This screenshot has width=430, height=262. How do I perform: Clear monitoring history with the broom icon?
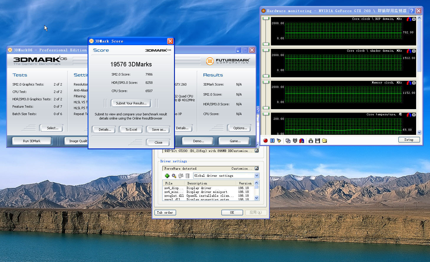click(279, 141)
